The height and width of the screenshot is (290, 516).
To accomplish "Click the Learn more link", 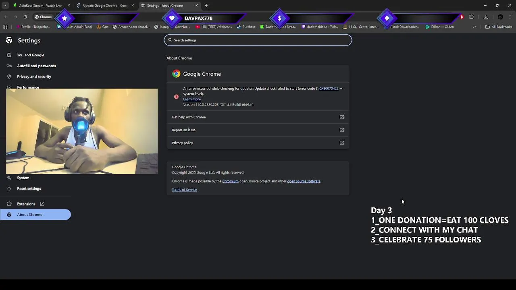I will [192, 99].
